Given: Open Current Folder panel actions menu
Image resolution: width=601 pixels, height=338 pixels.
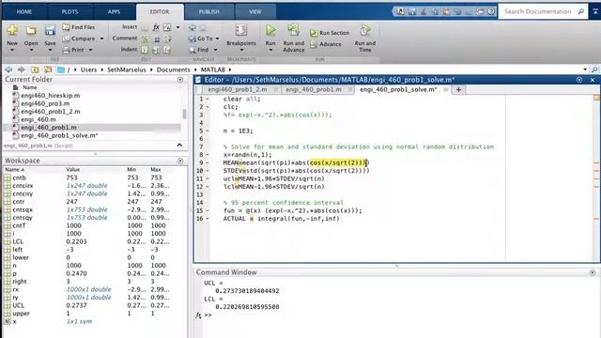Looking at the screenshot, I should pos(180,80).
